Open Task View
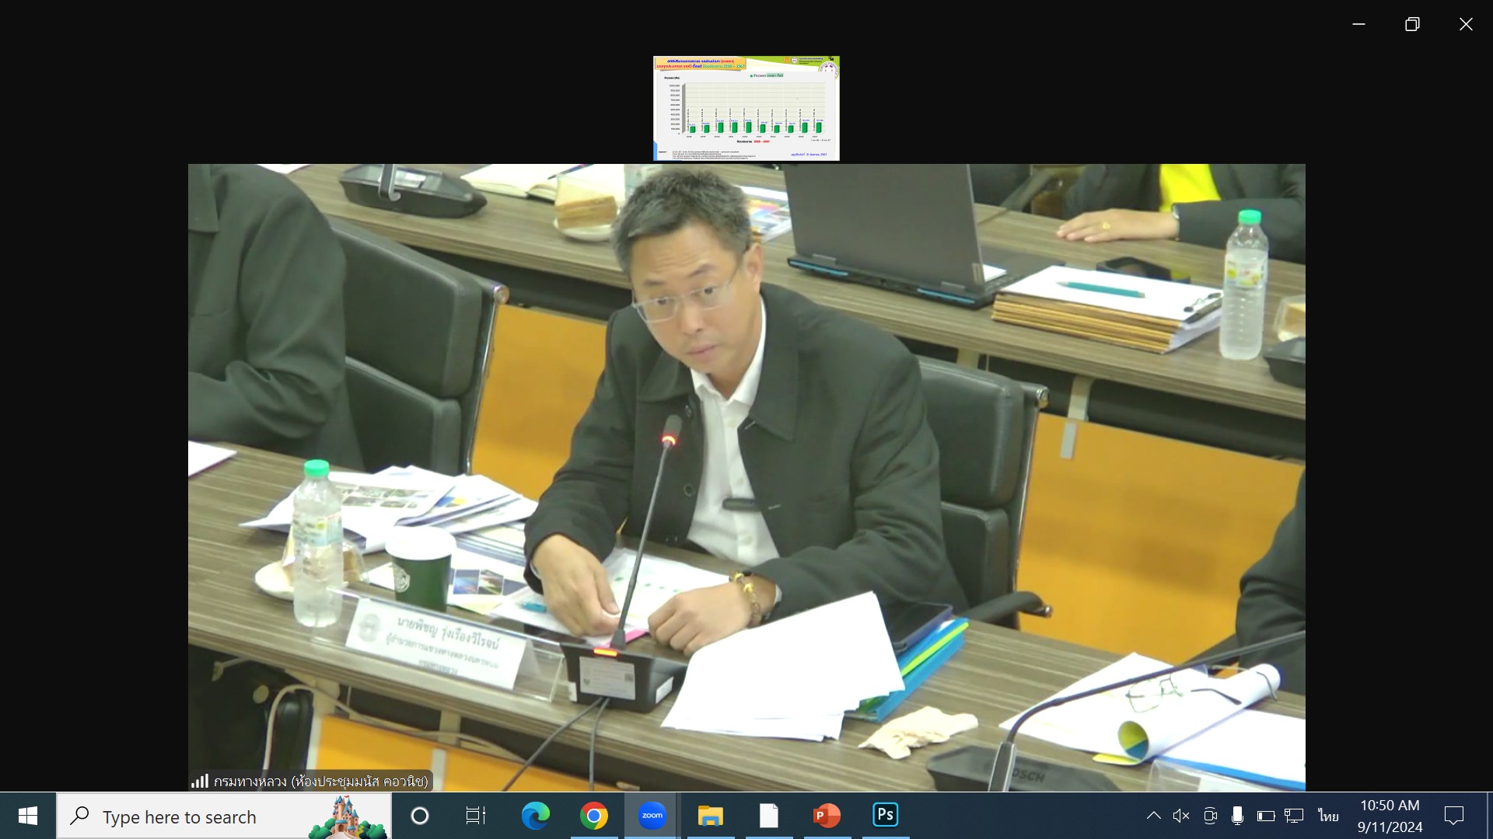The width and height of the screenshot is (1493, 839). 475,816
